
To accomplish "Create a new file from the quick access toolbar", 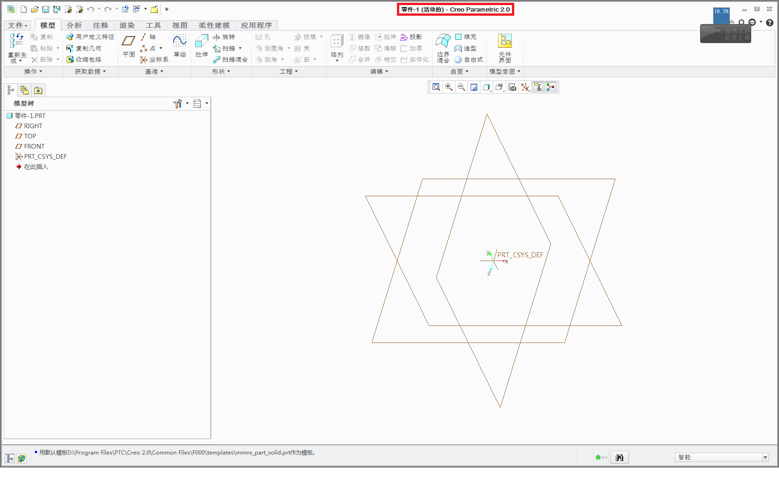I will pyautogui.click(x=23, y=9).
